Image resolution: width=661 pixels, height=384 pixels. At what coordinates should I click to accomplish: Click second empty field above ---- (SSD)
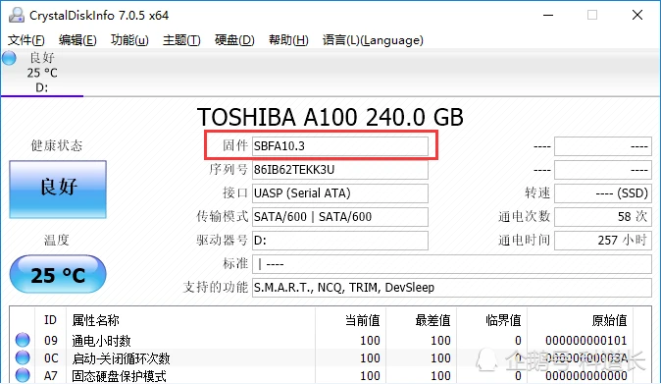point(603,170)
